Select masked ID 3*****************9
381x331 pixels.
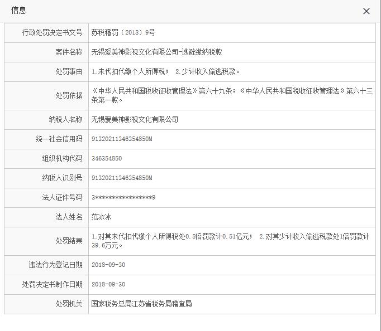[x=123, y=197]
